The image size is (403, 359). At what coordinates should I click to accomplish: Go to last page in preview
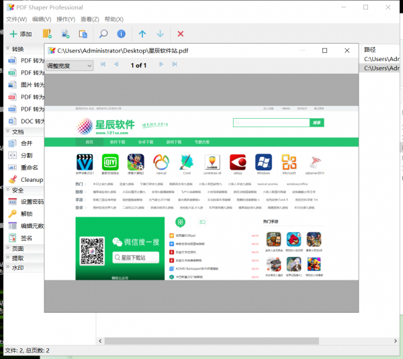coord(175,64)
